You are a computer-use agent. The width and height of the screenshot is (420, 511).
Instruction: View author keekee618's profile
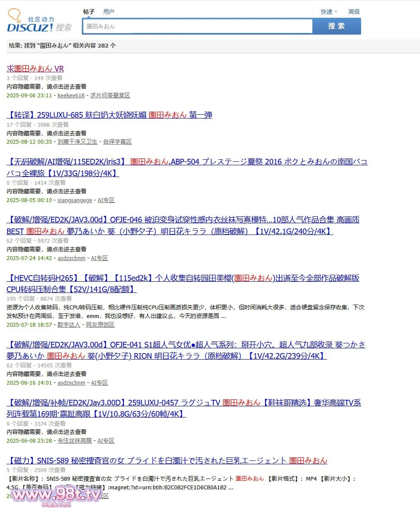click(71, 95)
